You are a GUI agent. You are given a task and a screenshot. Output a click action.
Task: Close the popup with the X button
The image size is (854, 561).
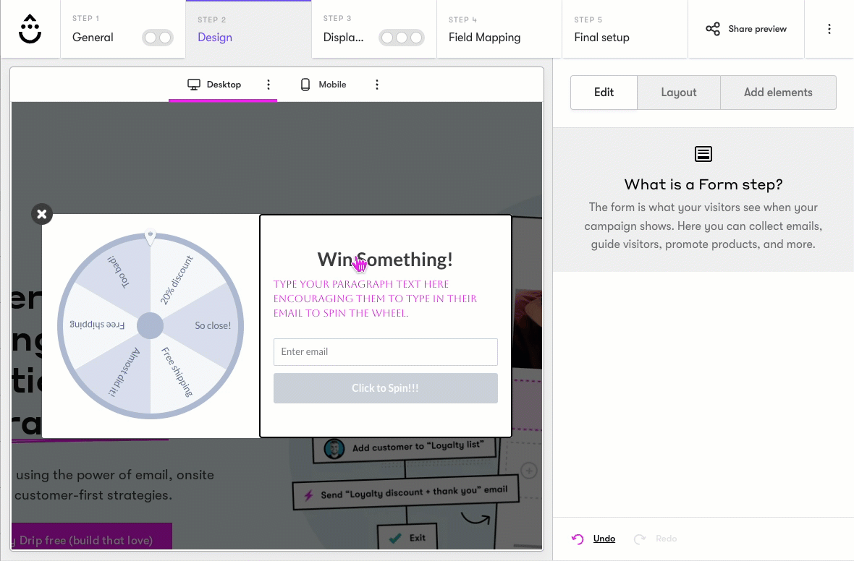(42, 214)
